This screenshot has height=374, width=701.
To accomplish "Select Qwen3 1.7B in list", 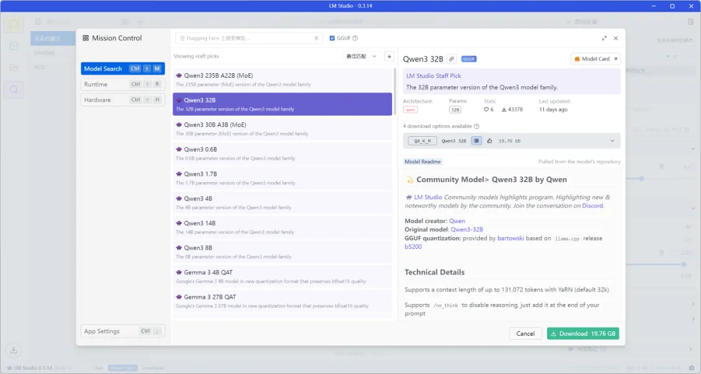I will (282, 178).
